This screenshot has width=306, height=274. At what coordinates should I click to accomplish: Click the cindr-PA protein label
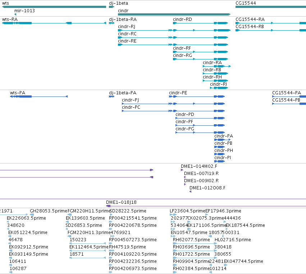223,136
